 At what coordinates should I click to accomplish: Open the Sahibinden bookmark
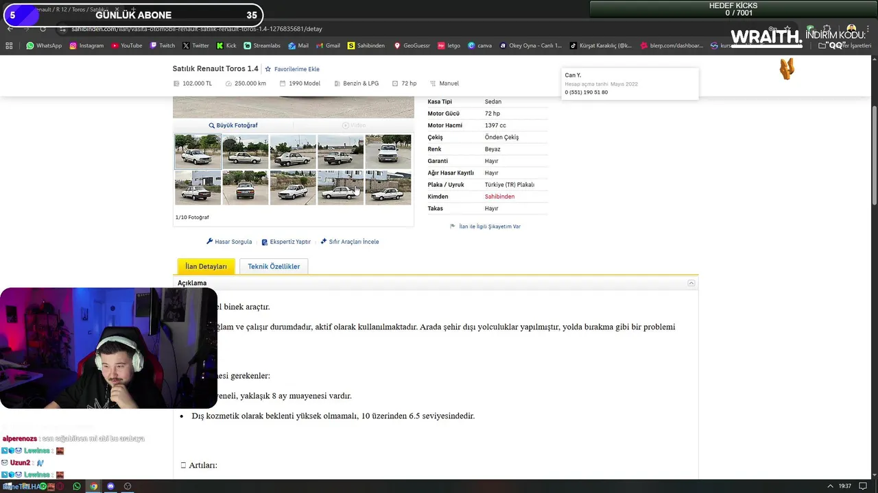coord(366,46)
